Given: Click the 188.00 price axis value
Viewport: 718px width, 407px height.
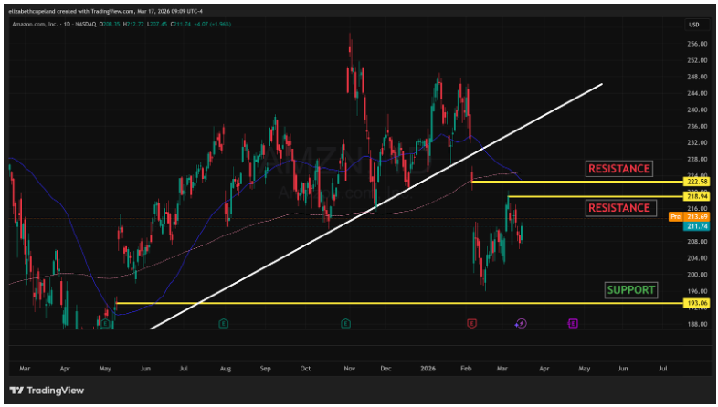Looking at the screenshot, I should [699, 324].
